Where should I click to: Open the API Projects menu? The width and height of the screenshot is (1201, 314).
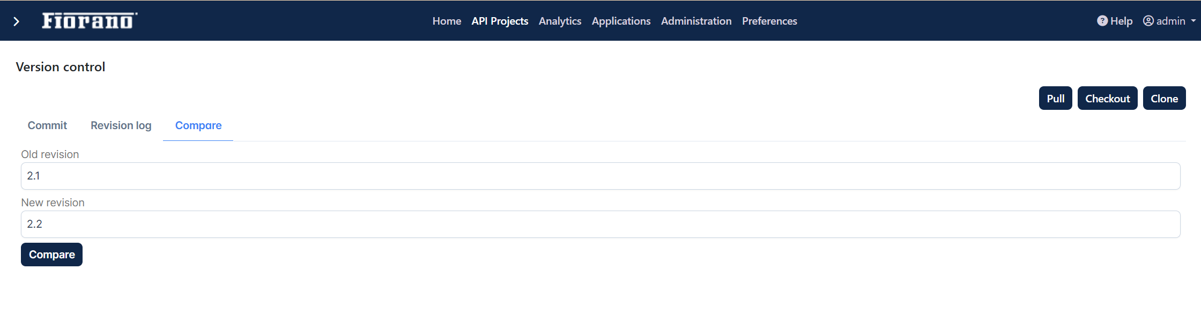pyautogui.click(x=500, y=21)
